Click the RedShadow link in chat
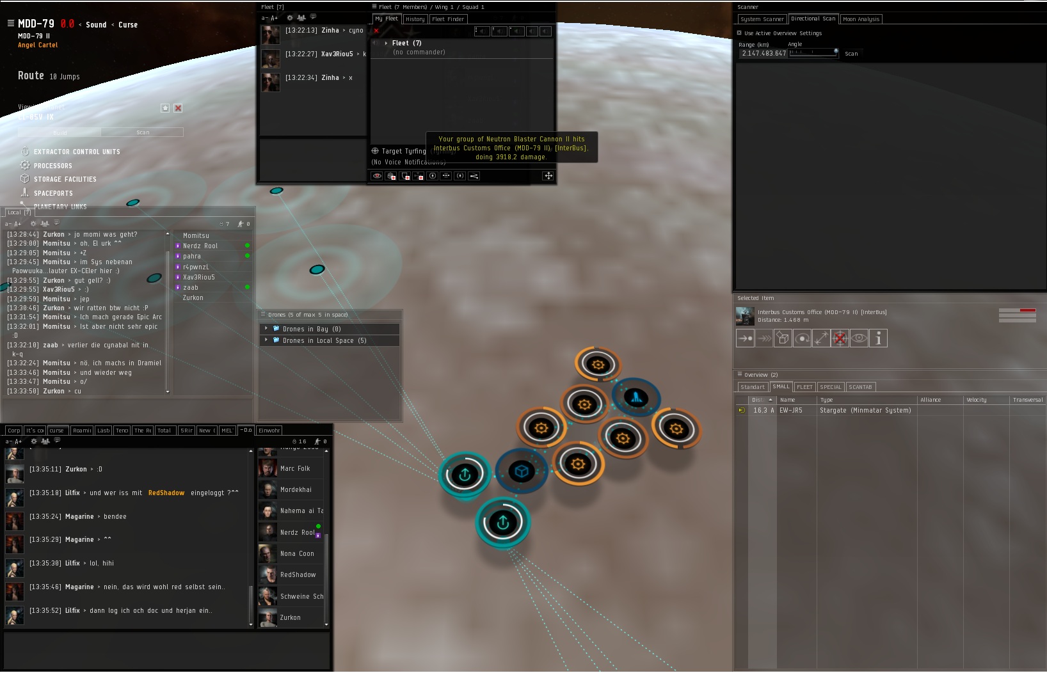The width and height of the screenshot is (1047, 673). (166, 493)
